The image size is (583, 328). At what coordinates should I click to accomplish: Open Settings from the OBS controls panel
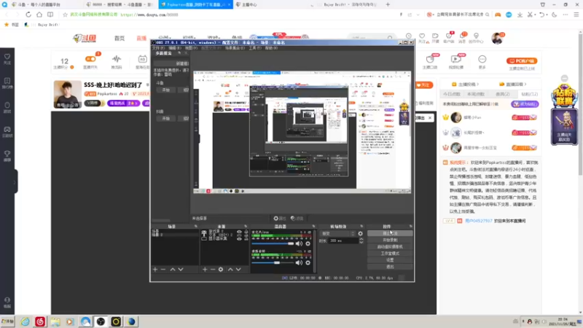390,260
